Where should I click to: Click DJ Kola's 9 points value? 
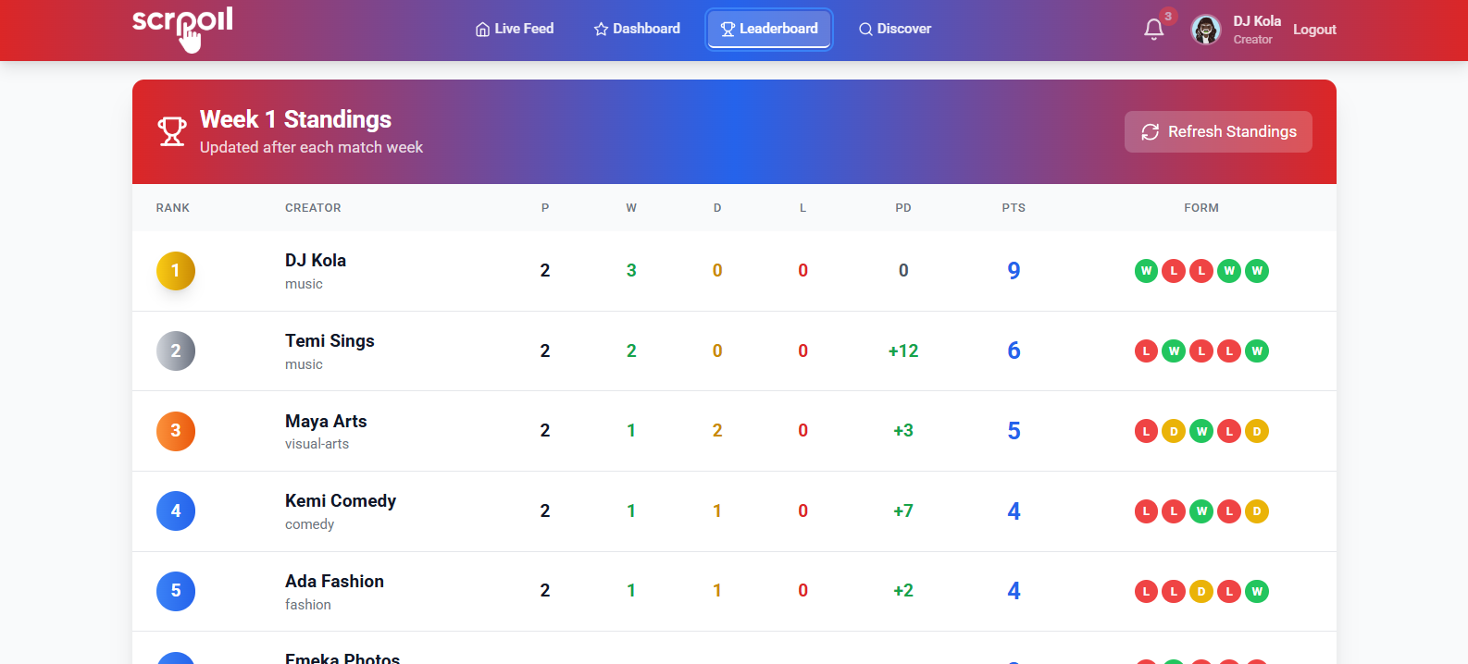point(1014,271)
